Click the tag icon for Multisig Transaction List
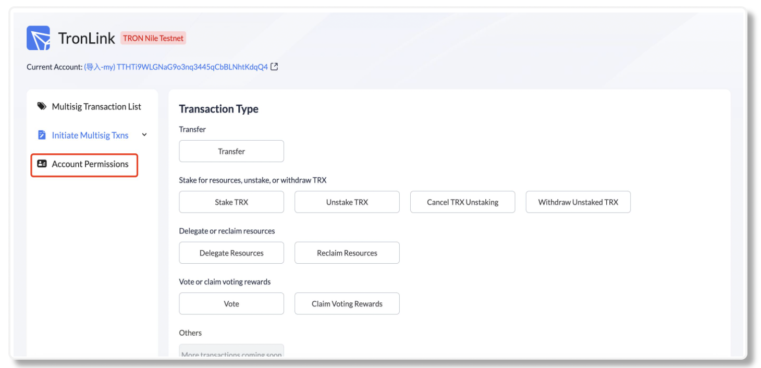The width and height of the screenshot is (761, 368). [42, 106]
